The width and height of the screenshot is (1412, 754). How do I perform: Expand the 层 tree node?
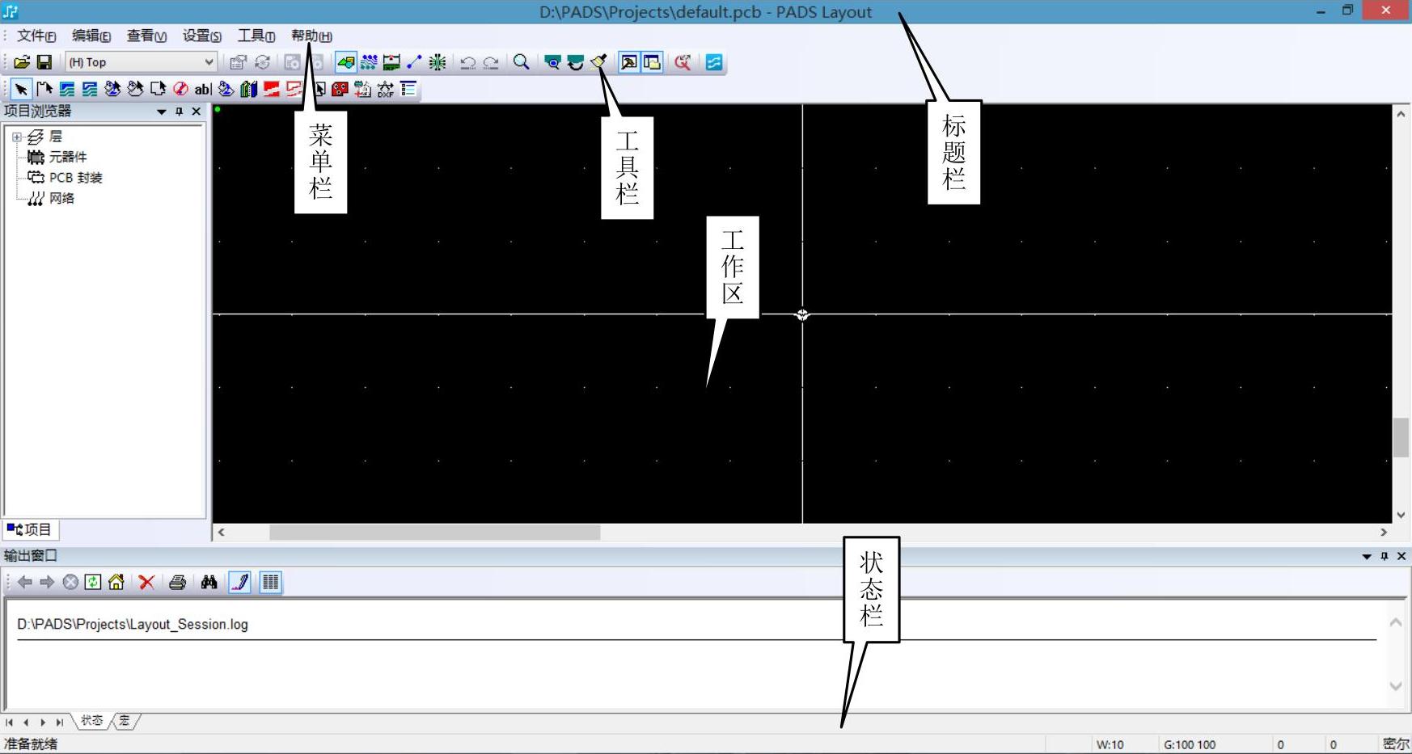16,137
